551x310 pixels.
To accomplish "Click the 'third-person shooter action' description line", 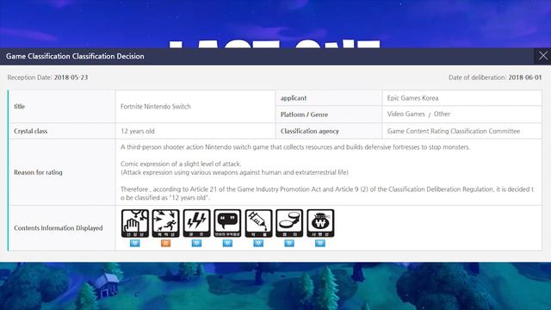I will coord(295,147).
